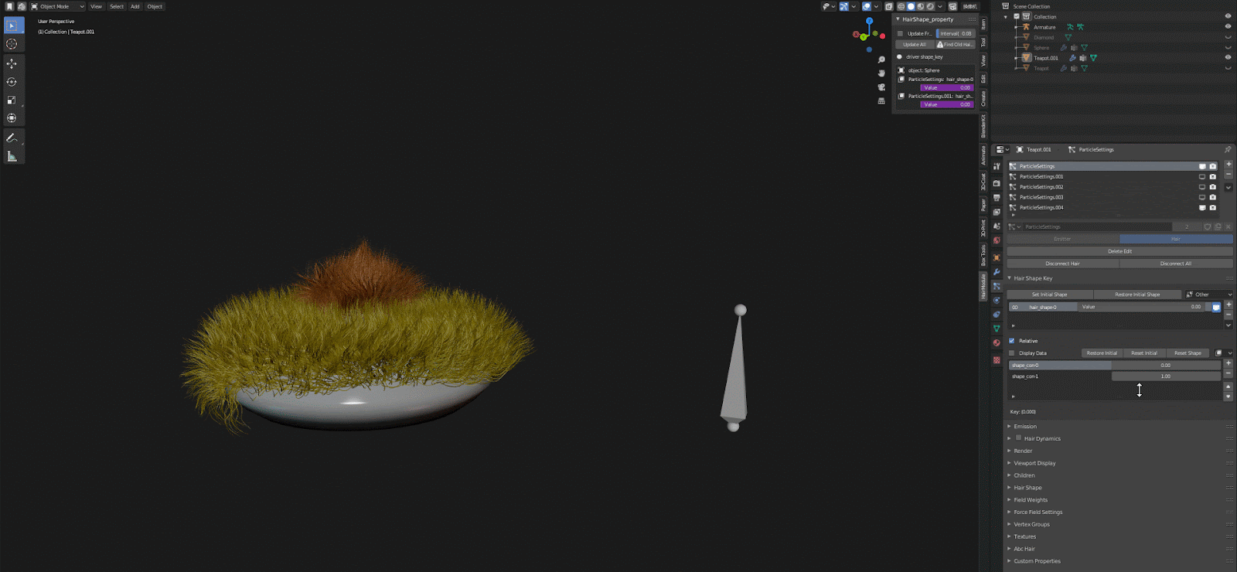Click the Set Initial Shape button
Viewport: 1237px width, 572px height.
[x=1049, y=295]
